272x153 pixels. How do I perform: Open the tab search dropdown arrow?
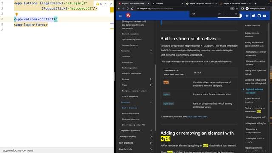tap(269, 3)
